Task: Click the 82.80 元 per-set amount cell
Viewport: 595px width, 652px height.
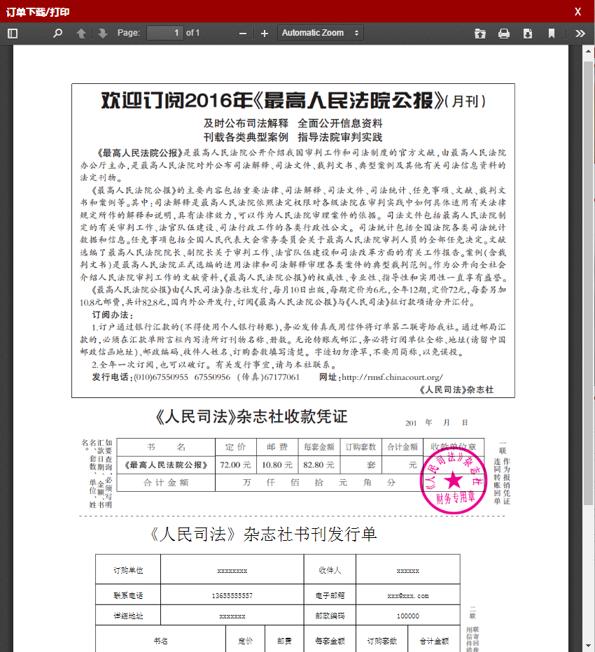Action: 318,465
